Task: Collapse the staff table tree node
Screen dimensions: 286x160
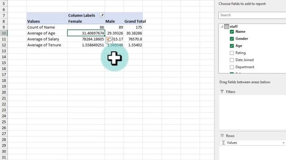Action: 222,27
